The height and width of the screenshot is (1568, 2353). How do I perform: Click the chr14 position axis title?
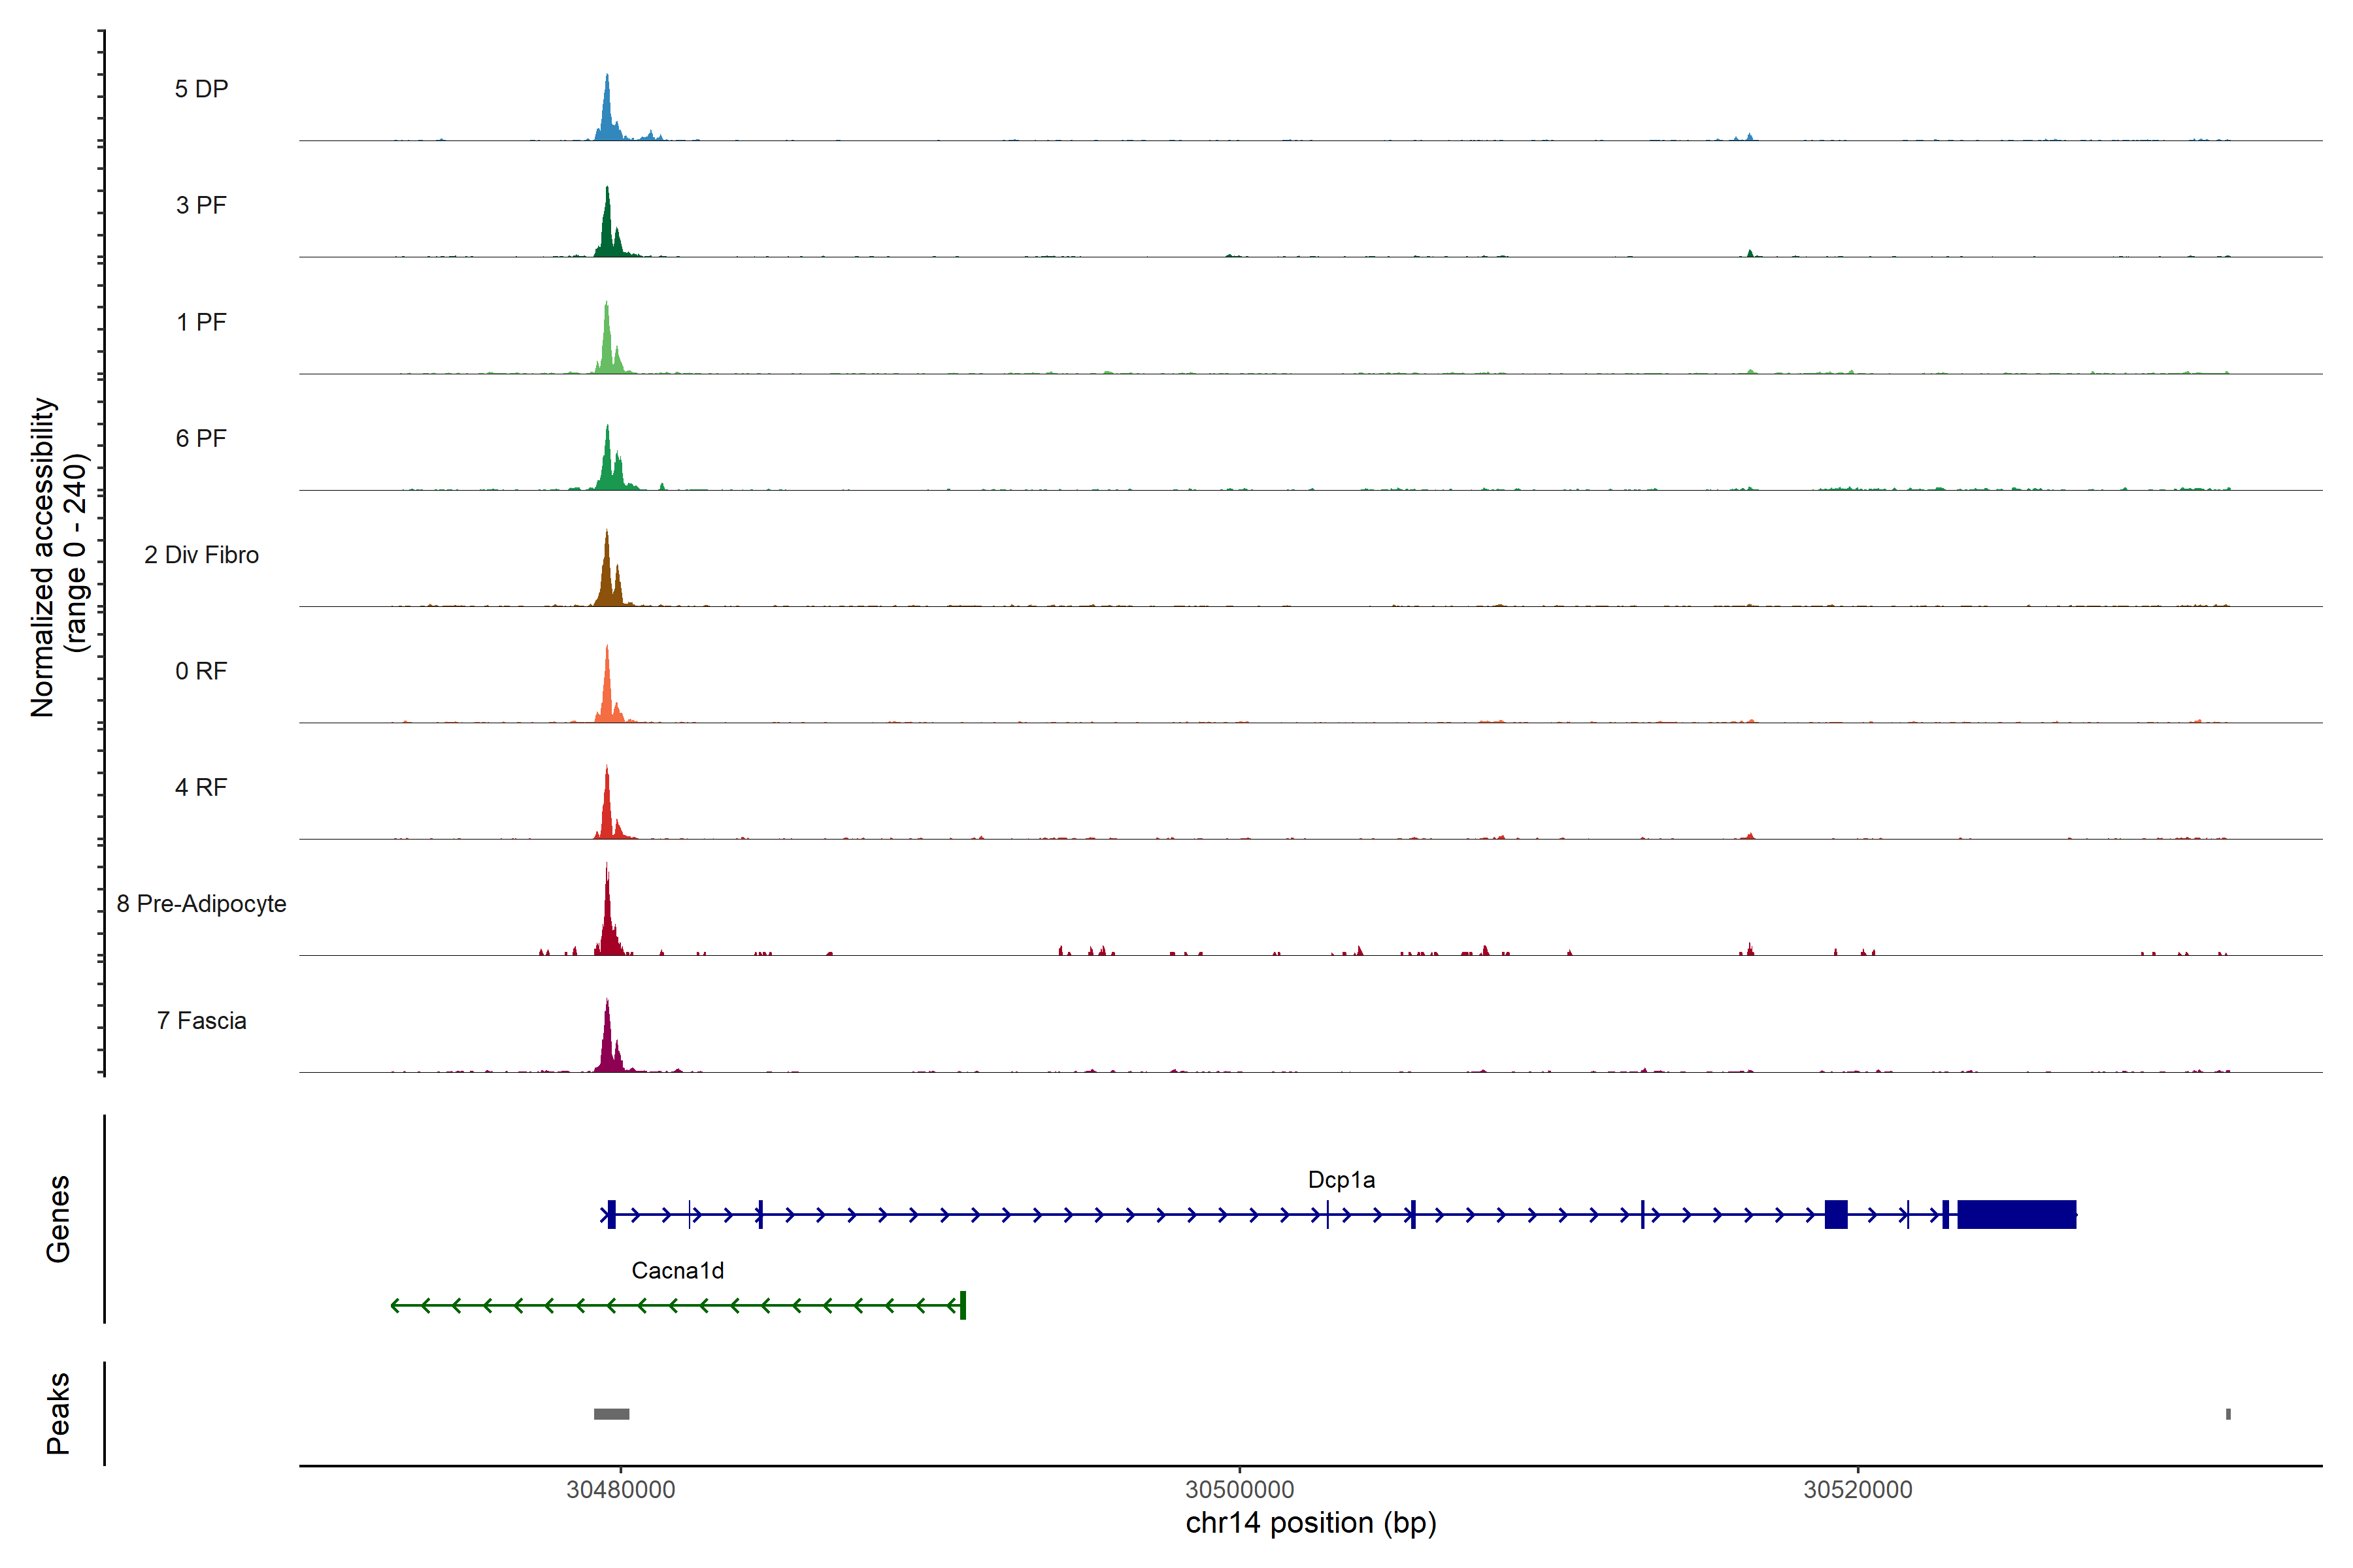(x=1310, y=1523)
